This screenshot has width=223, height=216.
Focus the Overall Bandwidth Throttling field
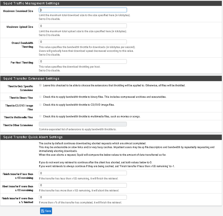point(83,42)
